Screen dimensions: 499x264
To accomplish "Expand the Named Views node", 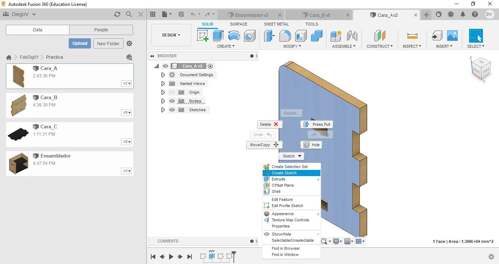I will (163, 84).
